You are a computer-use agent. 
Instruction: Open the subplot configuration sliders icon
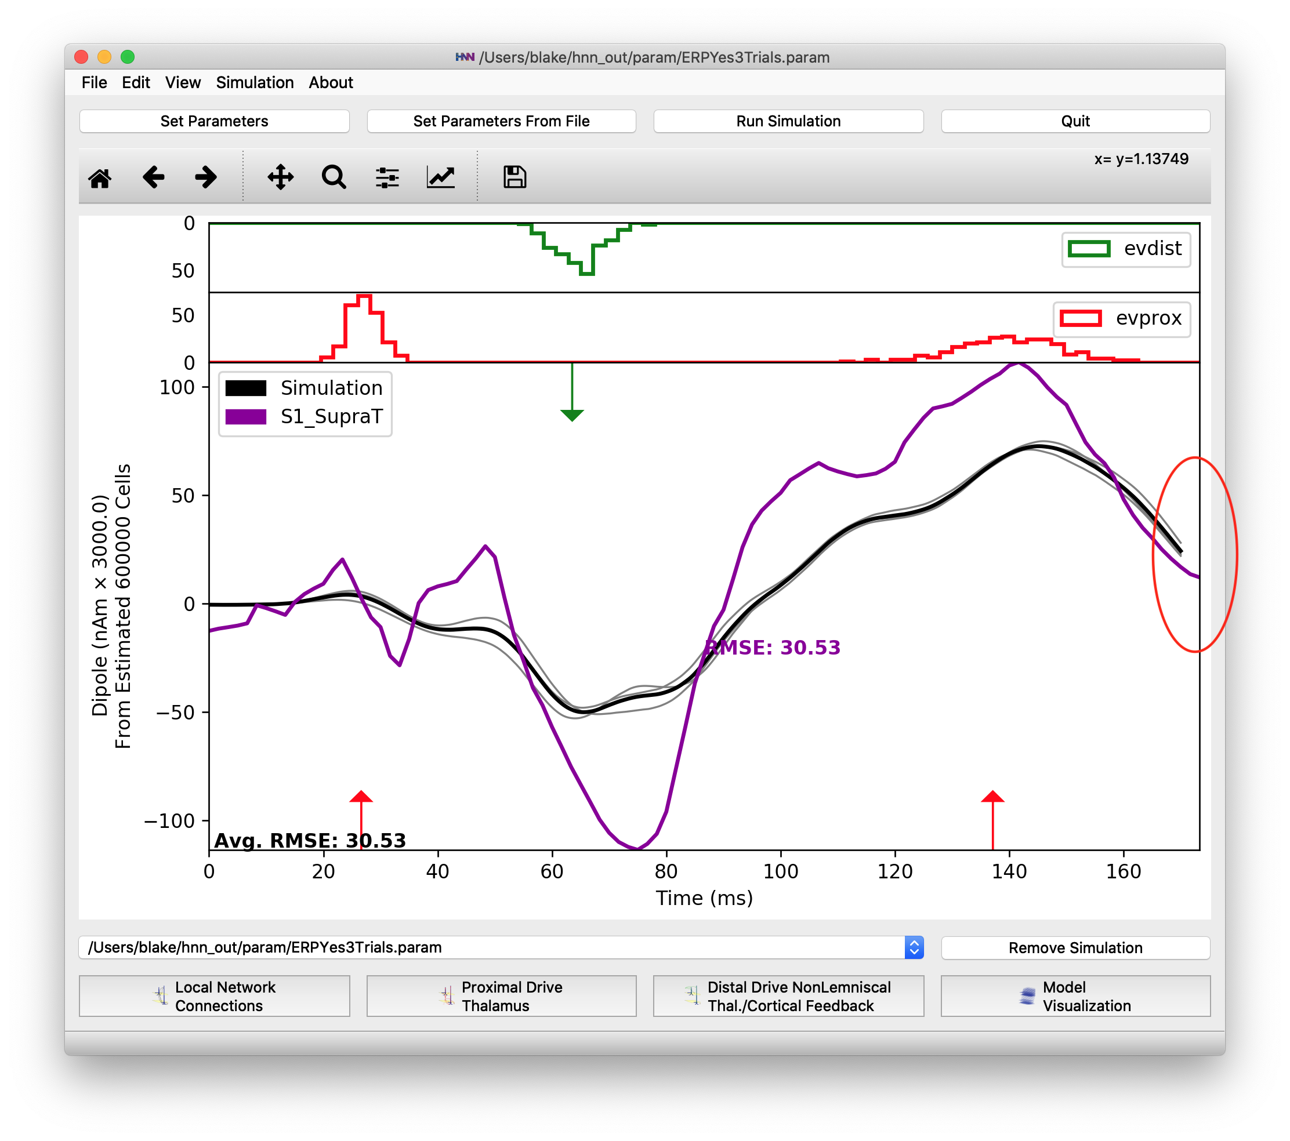(387, 178)
